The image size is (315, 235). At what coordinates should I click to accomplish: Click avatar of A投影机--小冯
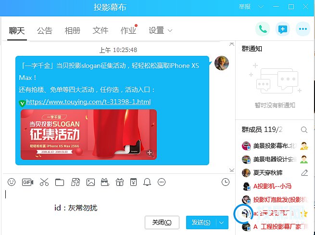[246, 186]
